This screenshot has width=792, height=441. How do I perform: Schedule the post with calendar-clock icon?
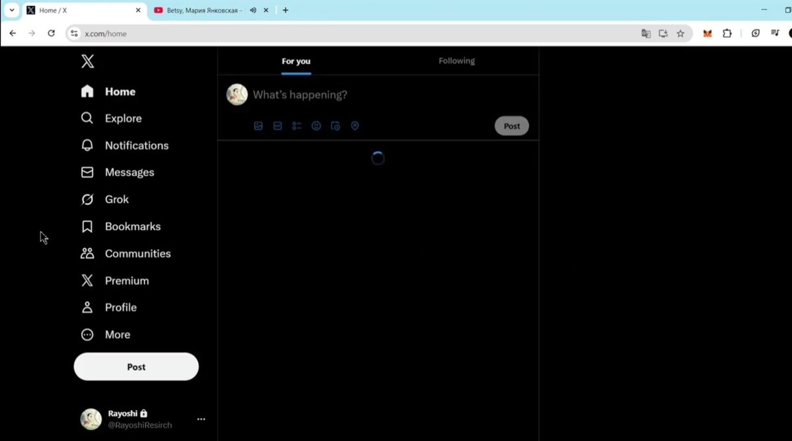(335, 126)
